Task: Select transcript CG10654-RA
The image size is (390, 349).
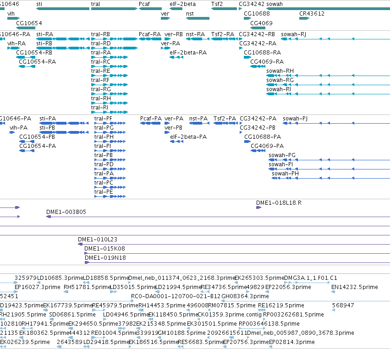Action: coord(27,66)
